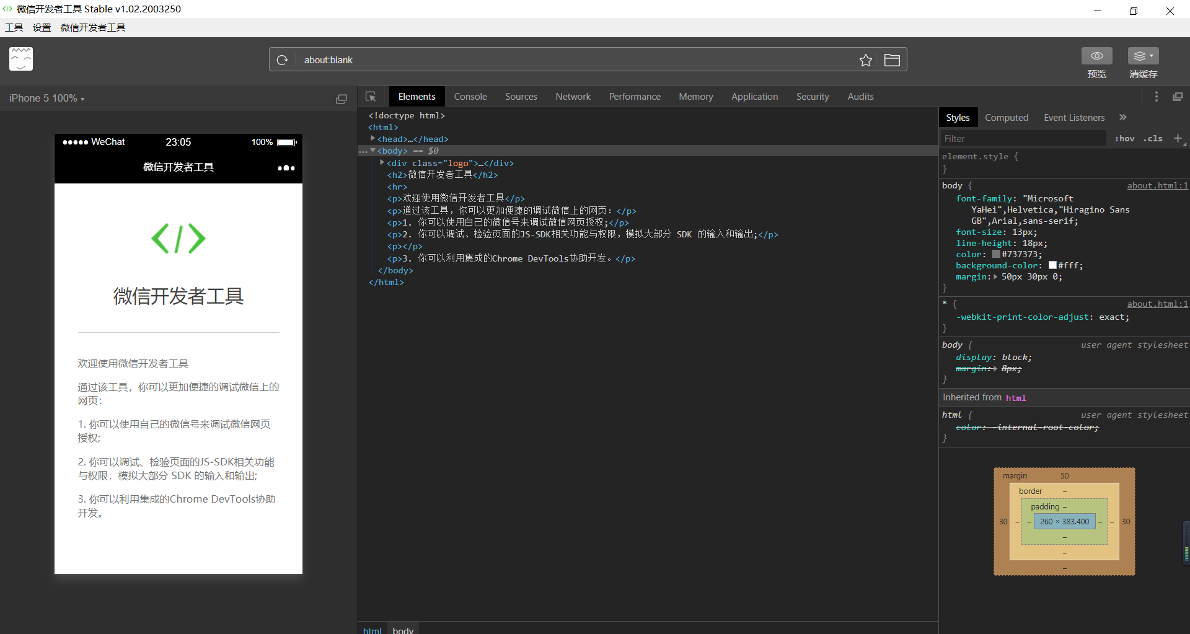
Task: Select the Elements tab
Action: 416,97
